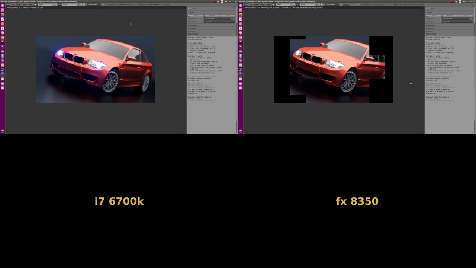The image size is (476, 268).
Task: Click the volume icon in right top panel
Action: (x=464, y=1)
